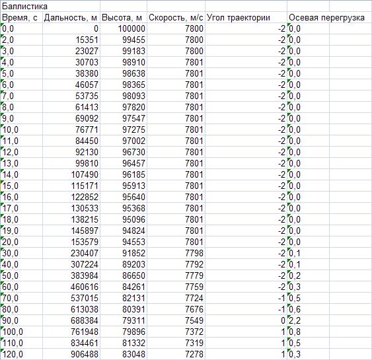The height and width of the screenshot is (360, 372).
Task: Select height cell '95368'
Action: click(x=124, y=209)
